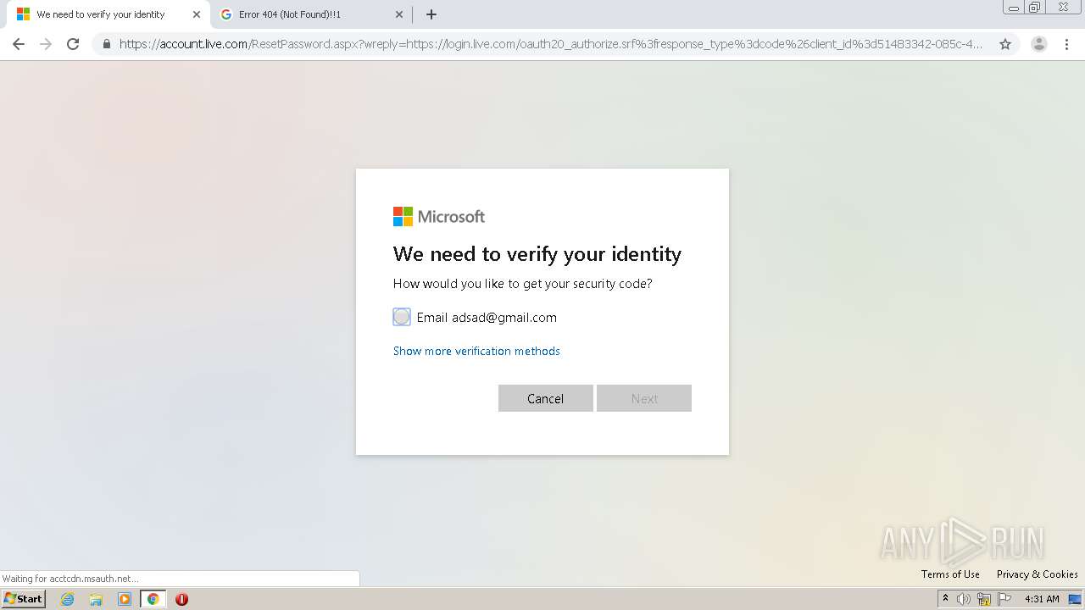Screen dimensions: 1085x610
Task: Open Windows Media Player from taskbar
Action: click(x=125, y=599)
